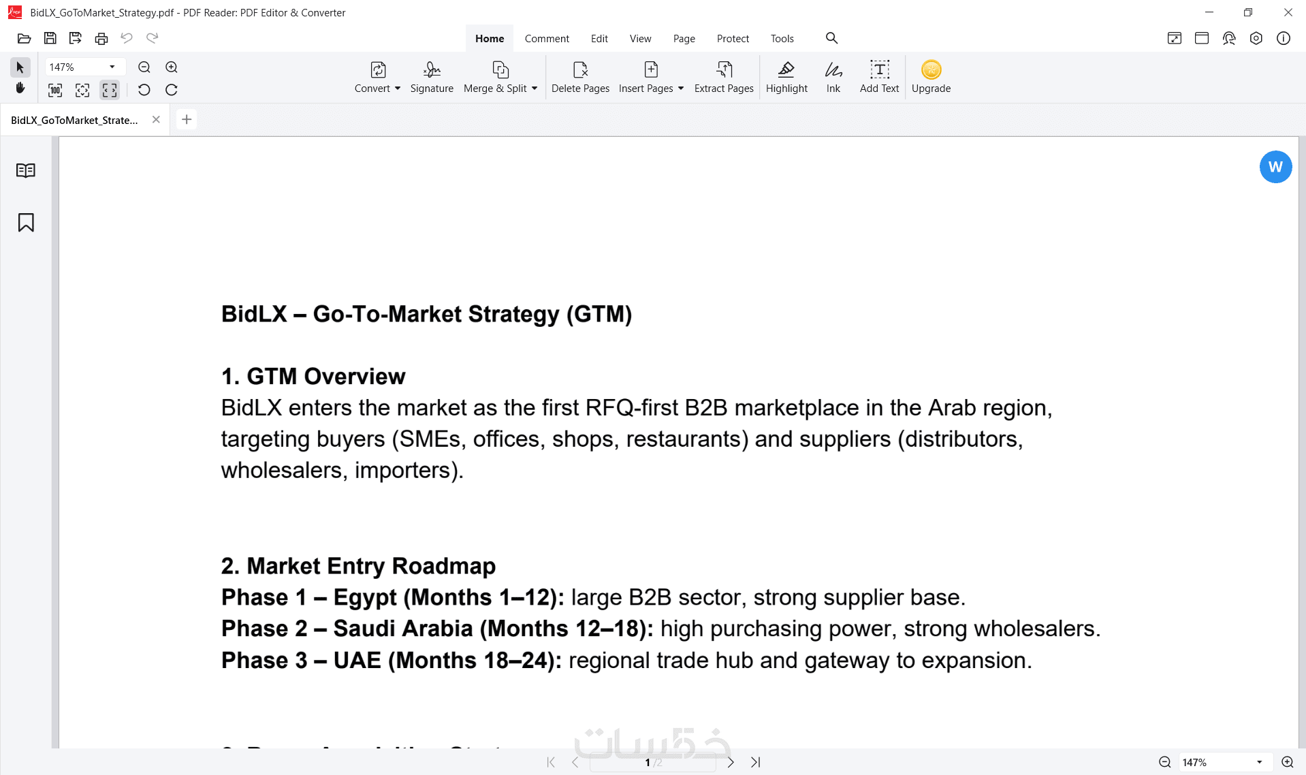Screen dimensions: 1306x775
Task: Go to the first page
Action: 551,762
